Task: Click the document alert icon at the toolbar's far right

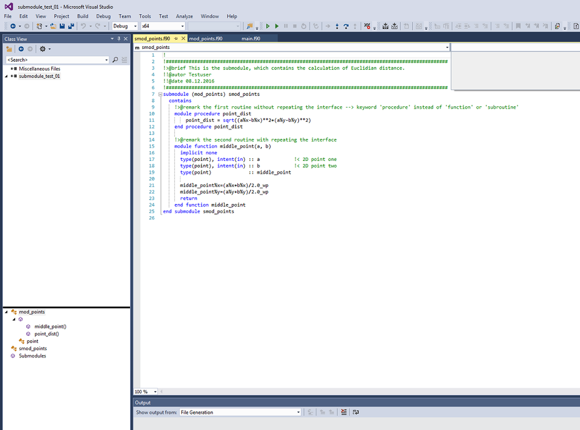Action: pyautogui.click(x=576, y=26)
